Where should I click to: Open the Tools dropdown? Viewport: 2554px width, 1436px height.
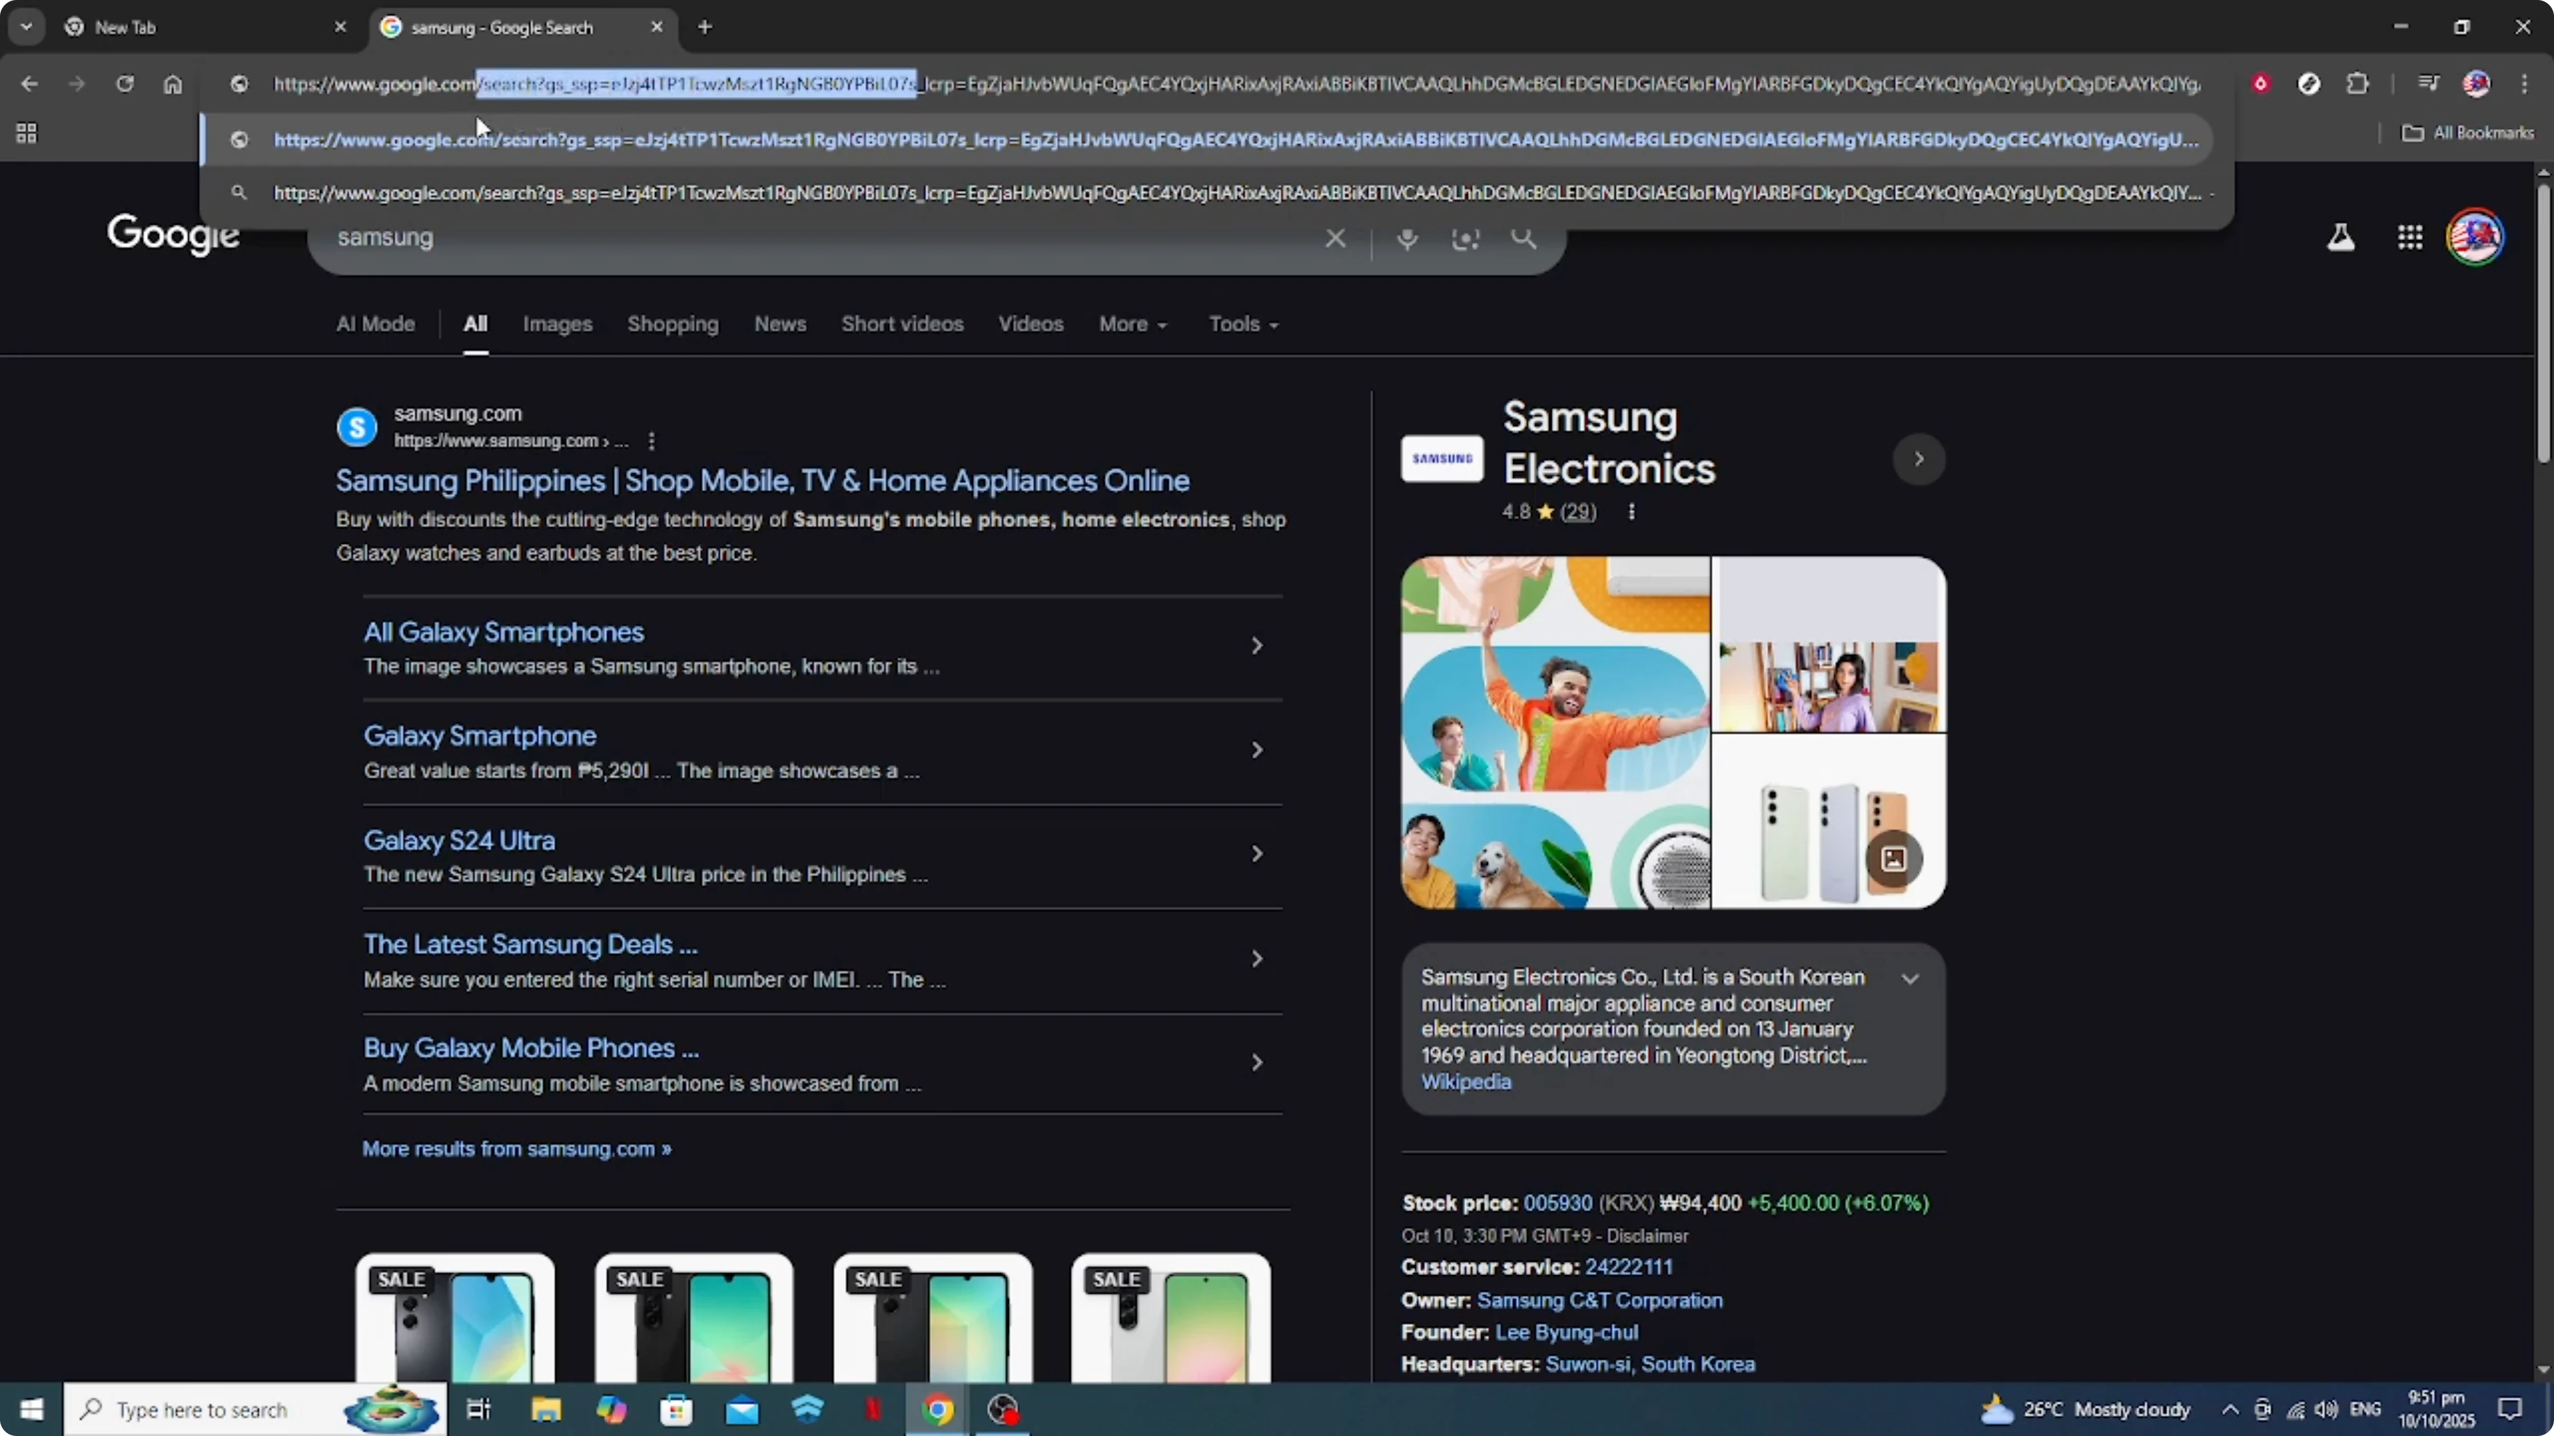coord(1242,324)
